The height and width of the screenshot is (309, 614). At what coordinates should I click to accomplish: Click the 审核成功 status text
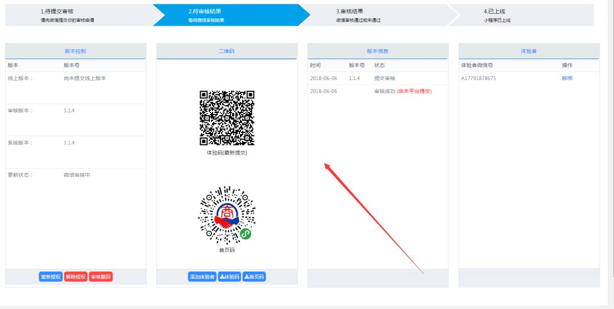click(x=384, y=91)
